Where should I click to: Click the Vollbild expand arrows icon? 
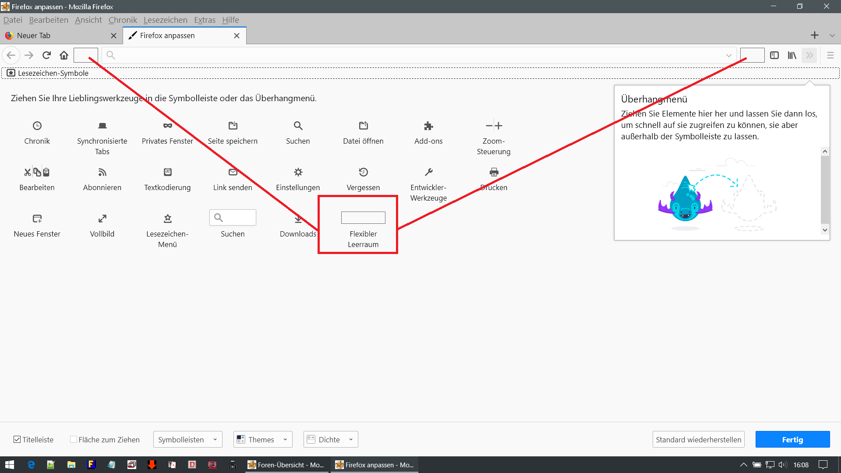click(x=102, y=219)
